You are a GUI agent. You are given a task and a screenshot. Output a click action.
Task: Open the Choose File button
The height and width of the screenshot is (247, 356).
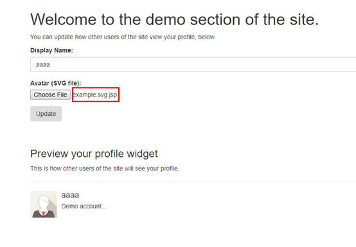point(50,95)
